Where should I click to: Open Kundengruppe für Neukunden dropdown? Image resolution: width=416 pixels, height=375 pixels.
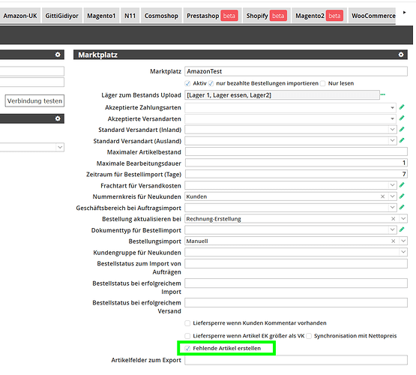[403, 252]
